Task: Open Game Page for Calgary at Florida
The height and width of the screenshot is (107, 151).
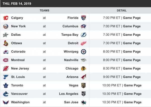Action: 132,18
